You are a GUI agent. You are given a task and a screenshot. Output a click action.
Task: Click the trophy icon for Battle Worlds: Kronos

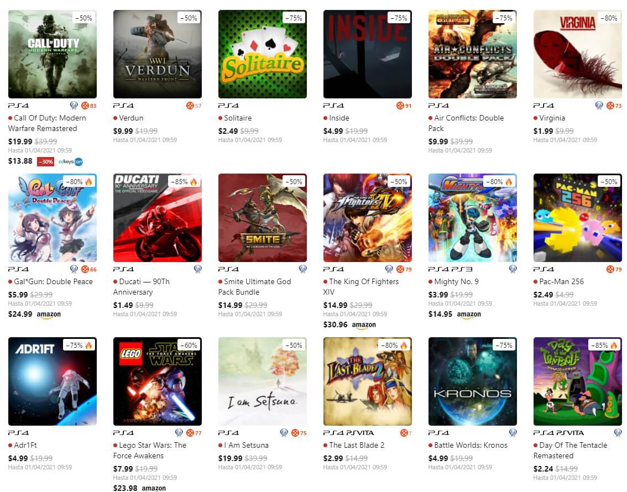pos(513,432)
